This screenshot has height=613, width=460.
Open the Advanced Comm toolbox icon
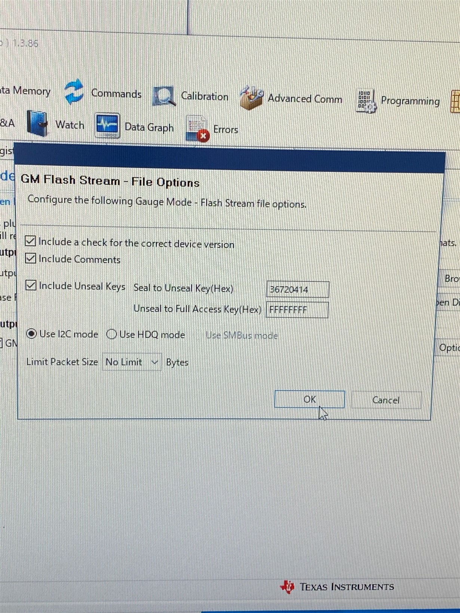click(x=251, y=98)
